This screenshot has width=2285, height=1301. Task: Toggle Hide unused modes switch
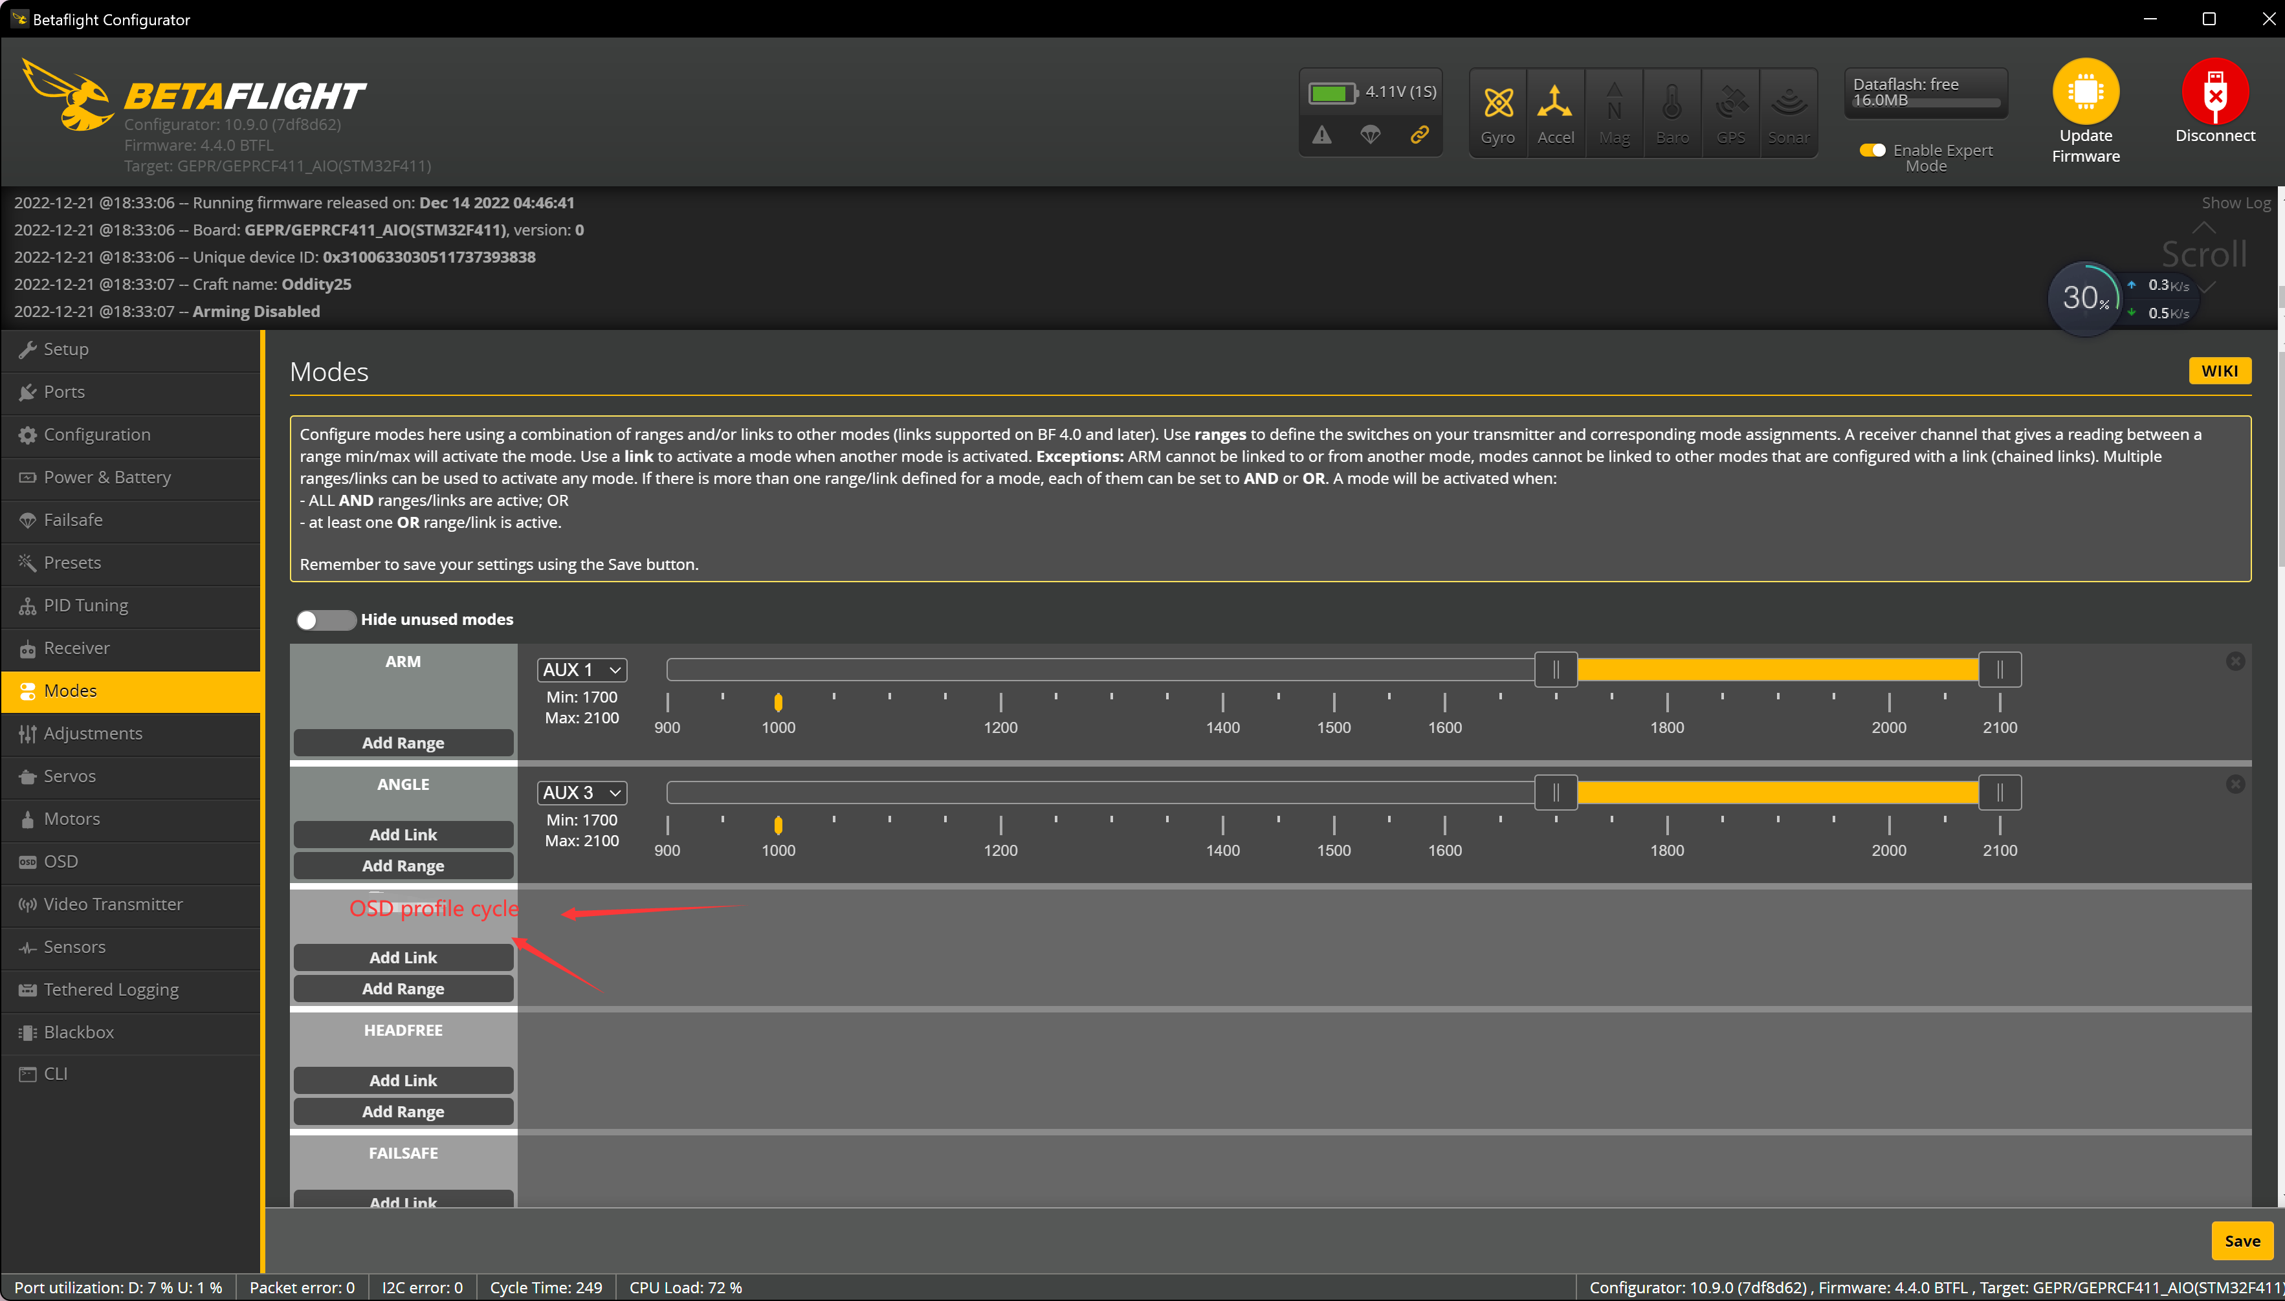(326, 620)
